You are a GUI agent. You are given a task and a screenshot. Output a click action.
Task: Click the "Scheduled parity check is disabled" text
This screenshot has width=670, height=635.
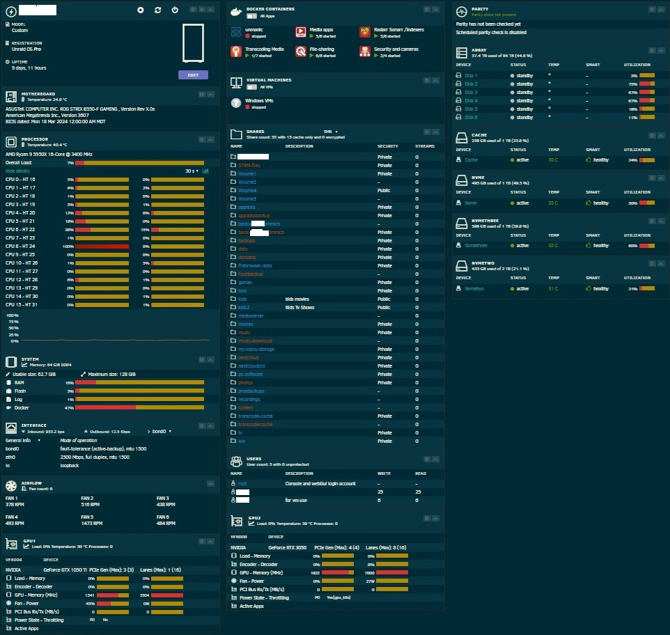coord(491,33)
